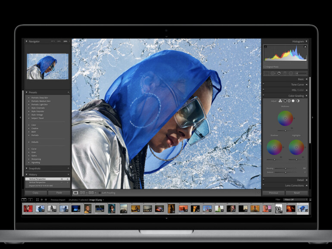Image resolution: width=332 pixels, height=249 pixels.
Task: Switch Color Grading to the Highlights wheel
Action: 293,101
